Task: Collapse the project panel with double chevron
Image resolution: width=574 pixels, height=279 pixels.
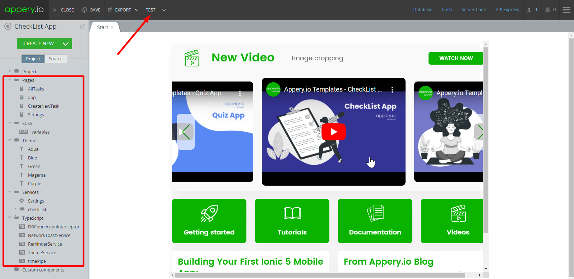Action: point(82,27)
